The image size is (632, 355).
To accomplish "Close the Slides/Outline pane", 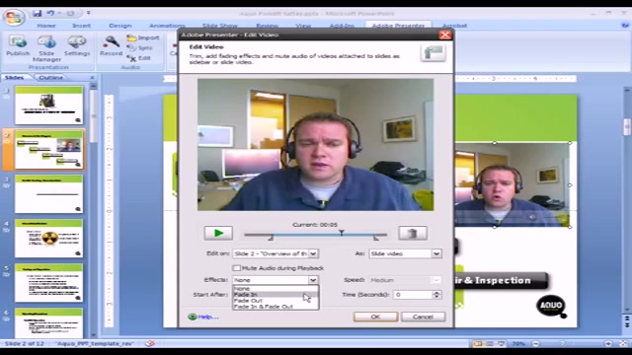I will [92, 77].
